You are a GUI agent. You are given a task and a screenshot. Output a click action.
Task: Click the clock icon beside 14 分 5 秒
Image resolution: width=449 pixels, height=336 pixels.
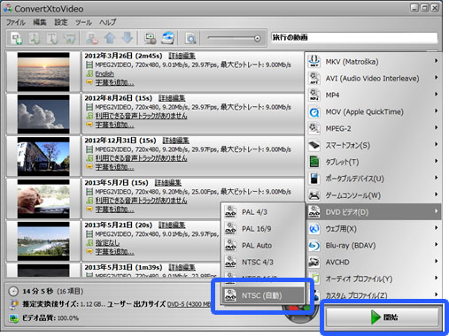(13, 291)
